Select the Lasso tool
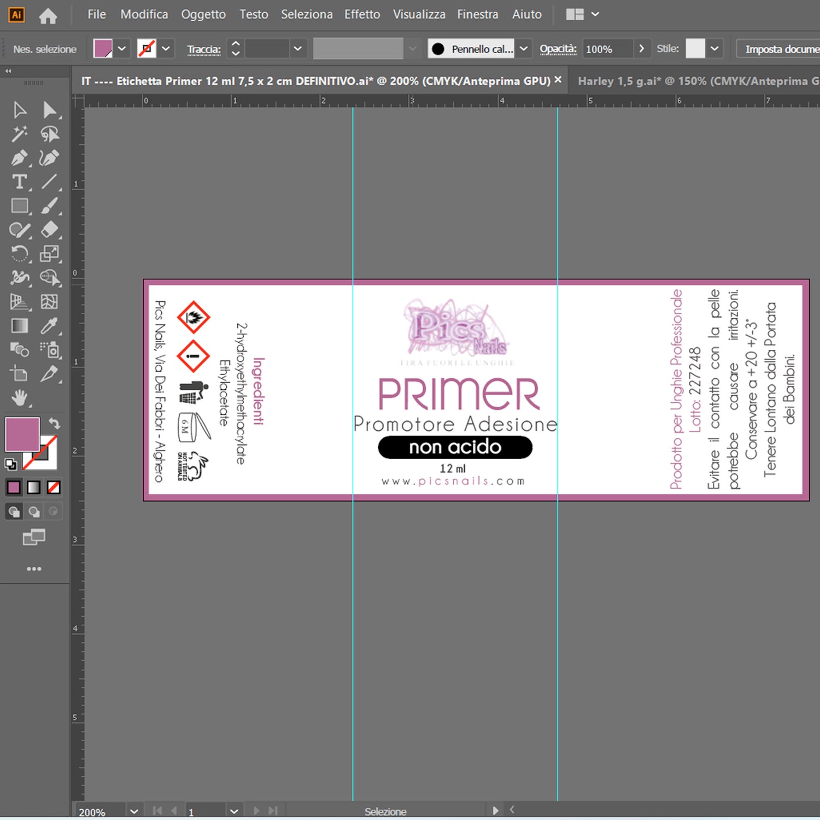820x820 pixels. (50, 134)
